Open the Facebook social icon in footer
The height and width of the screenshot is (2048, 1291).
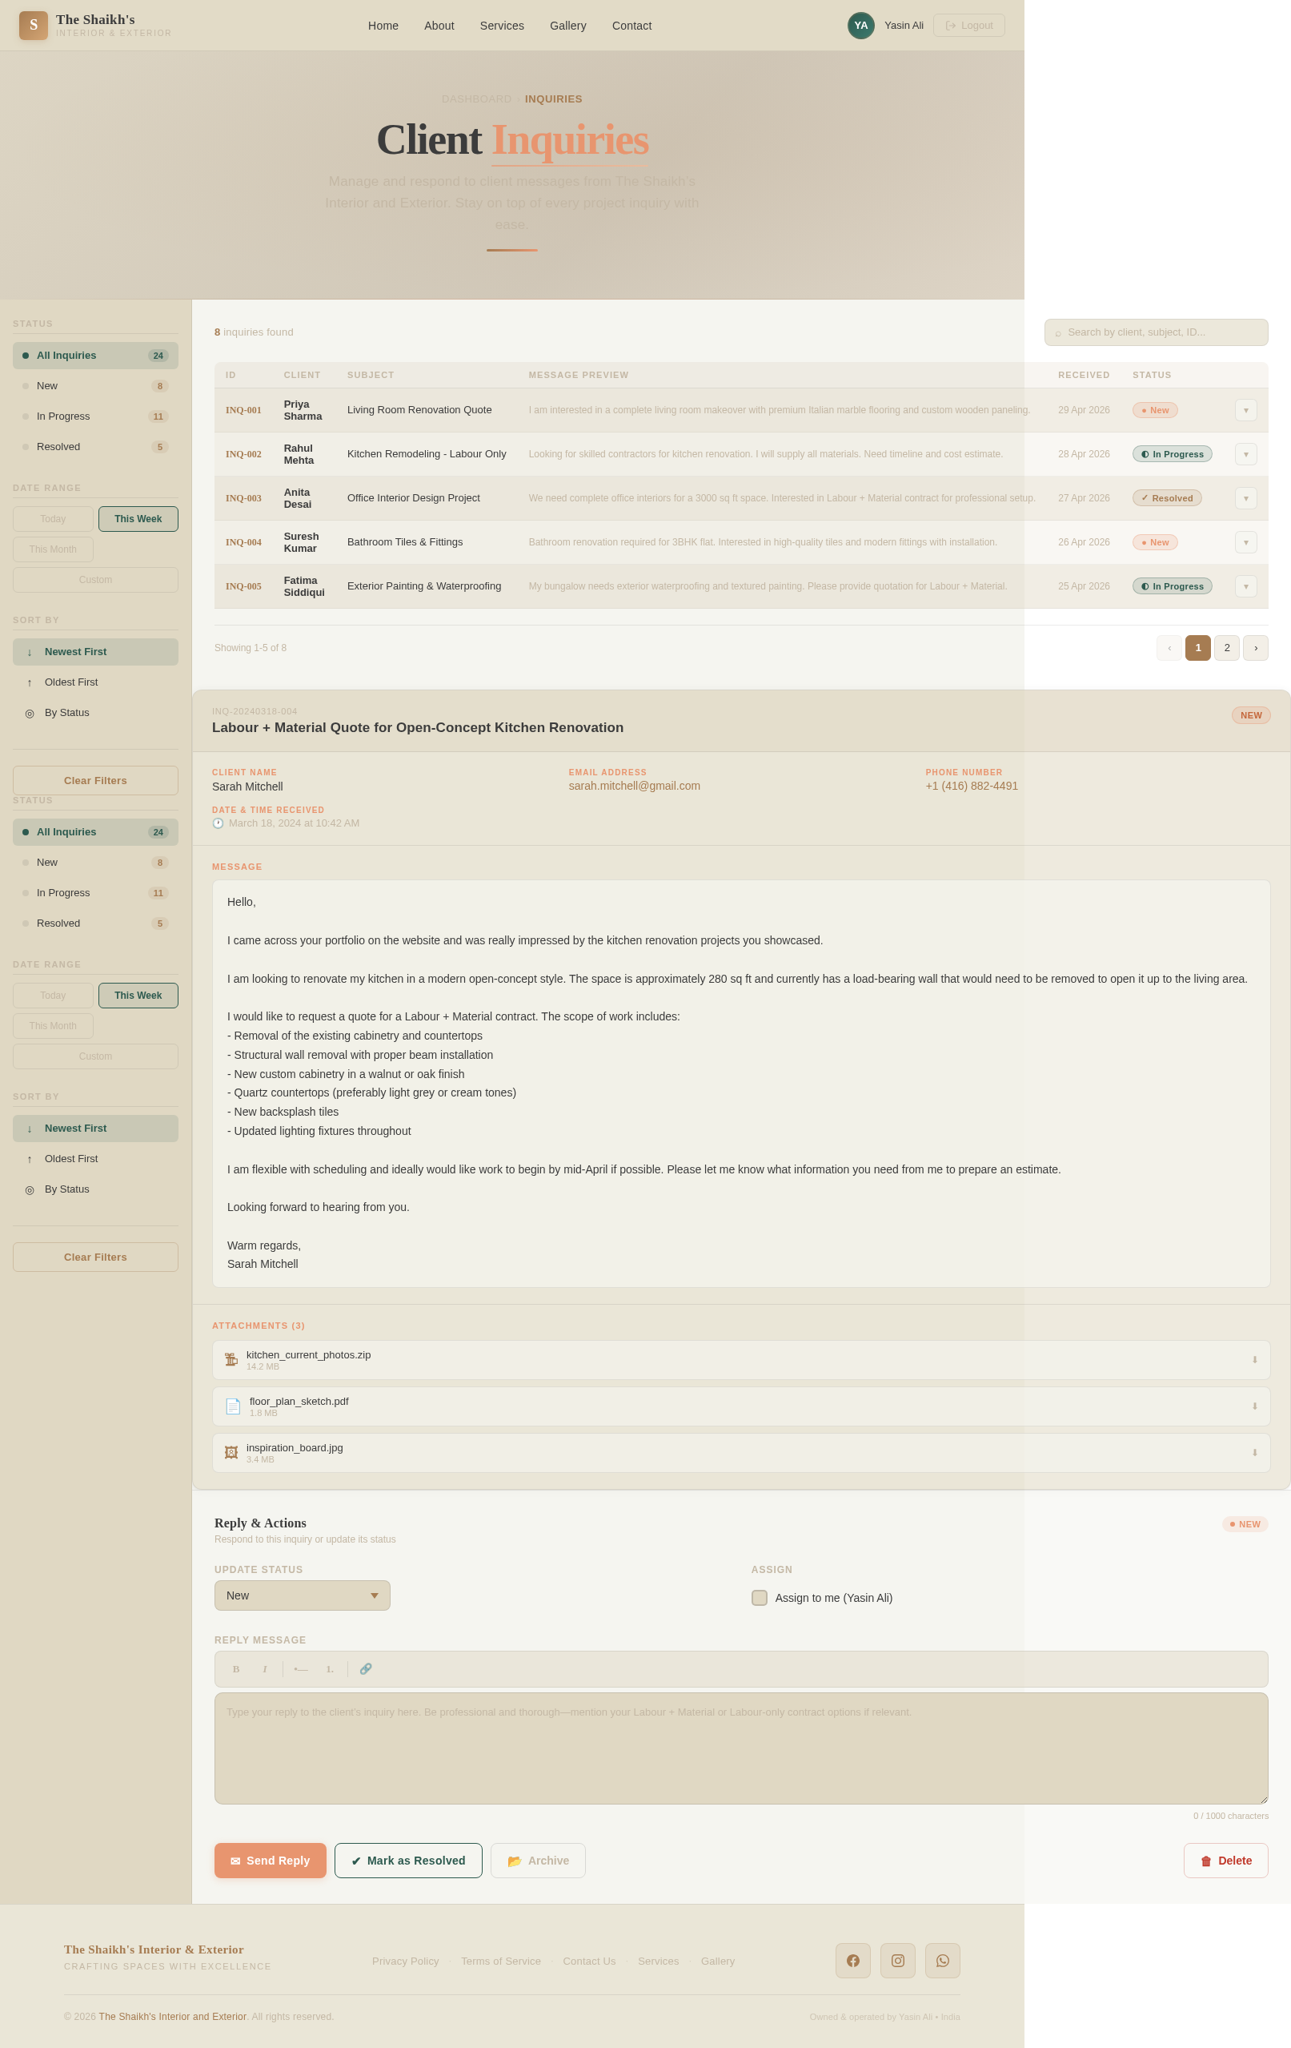tap(852, 1961)
